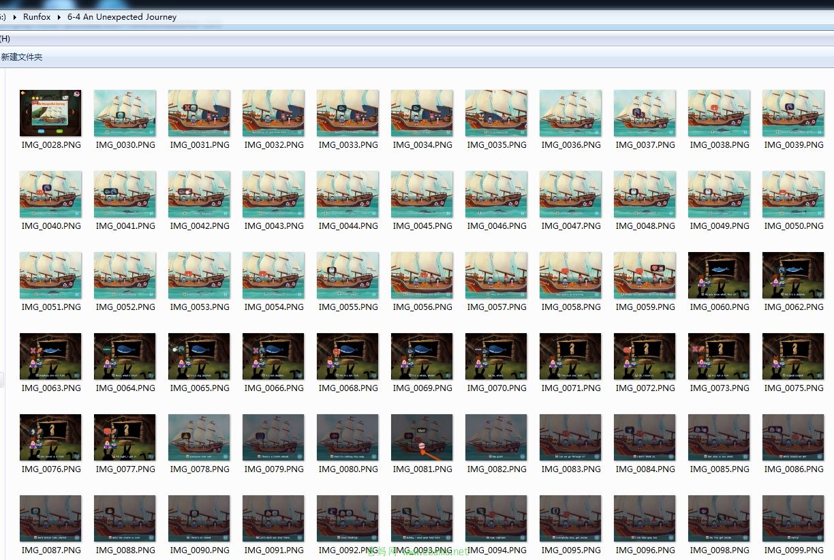
Task: Click the file name text IMG_0030.PNG
Action: 125,145
